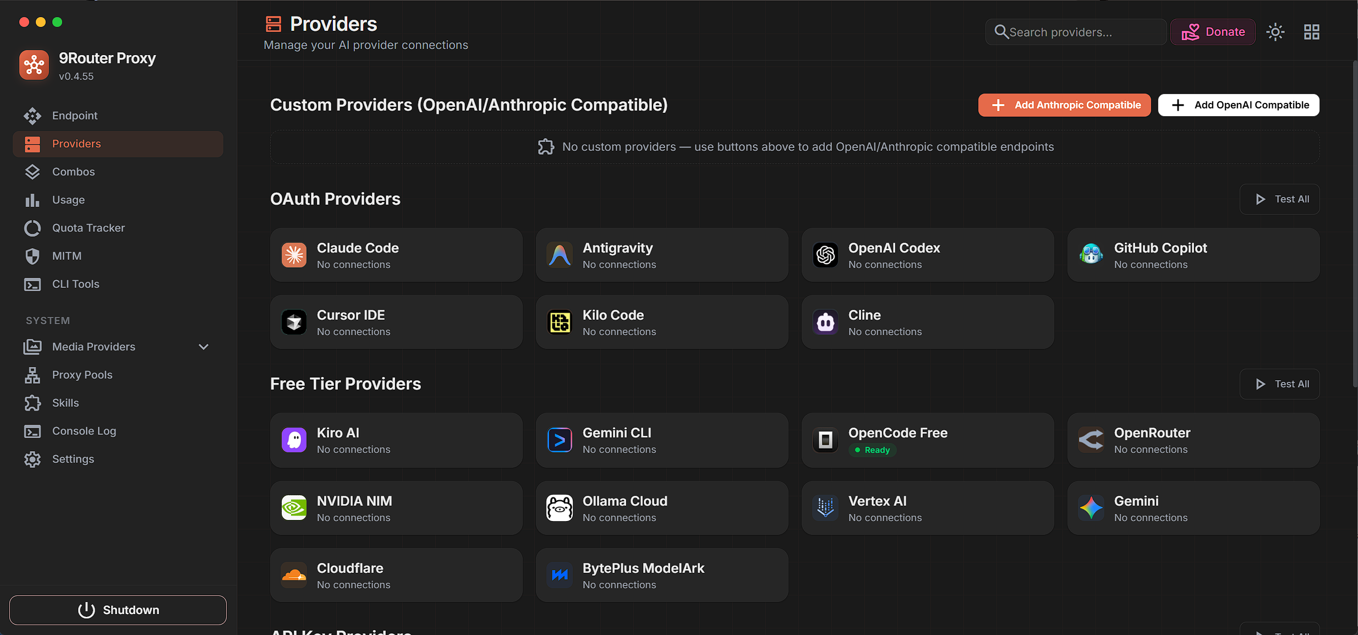Click the OpenCode Free icon
1358x635 pixels.
(826, 440)
